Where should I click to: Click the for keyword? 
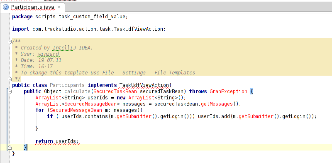pos(40,110)
